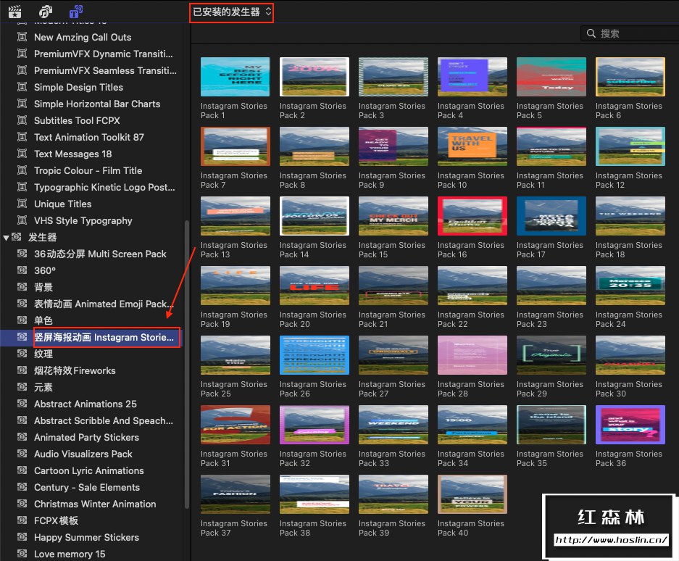Click the icon beside VHS Style Typography
The width and height of the screenshot is (679, 561).
click(x=22, y=220)
